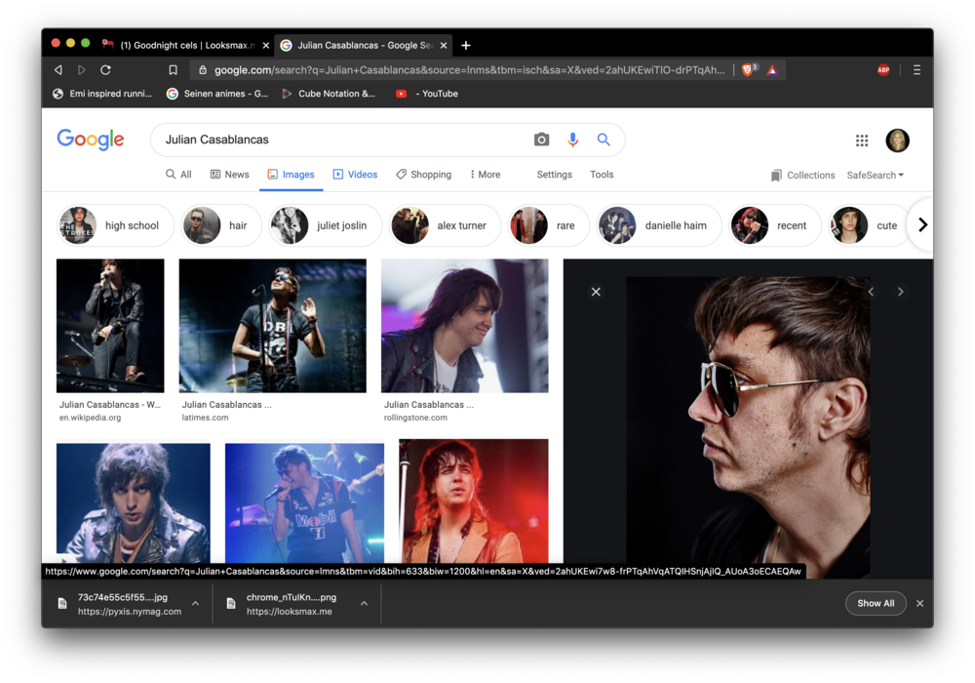Filter by the recent chip
975x683 pixels.
[x=775, y=225]
